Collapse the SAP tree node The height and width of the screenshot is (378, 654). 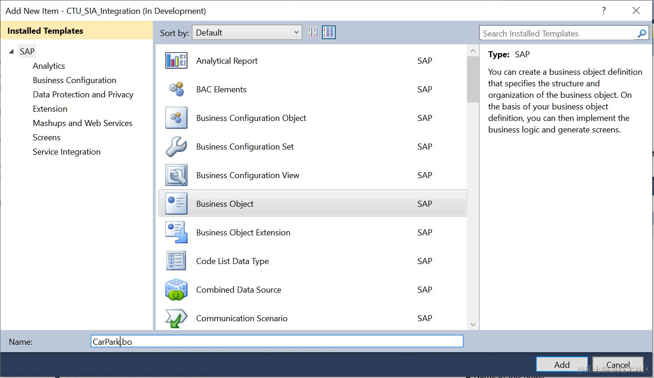point(12,52)
